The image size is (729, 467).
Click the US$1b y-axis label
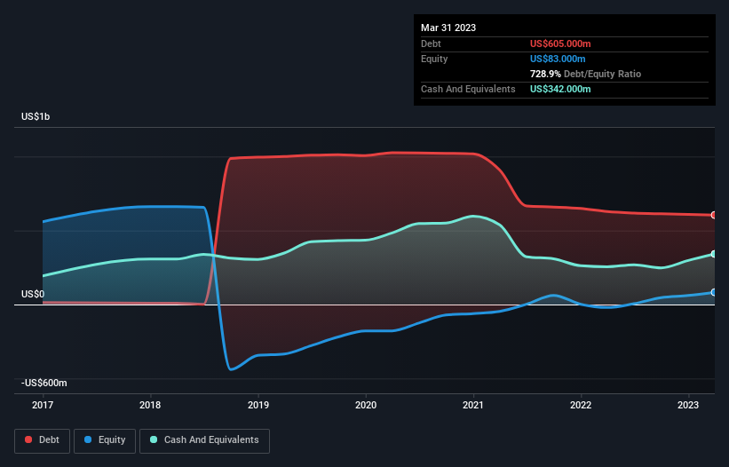click(x=36, y=116)
